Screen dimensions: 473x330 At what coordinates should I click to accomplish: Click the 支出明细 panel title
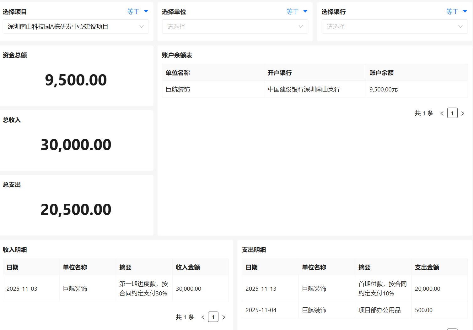coord(254,250)
